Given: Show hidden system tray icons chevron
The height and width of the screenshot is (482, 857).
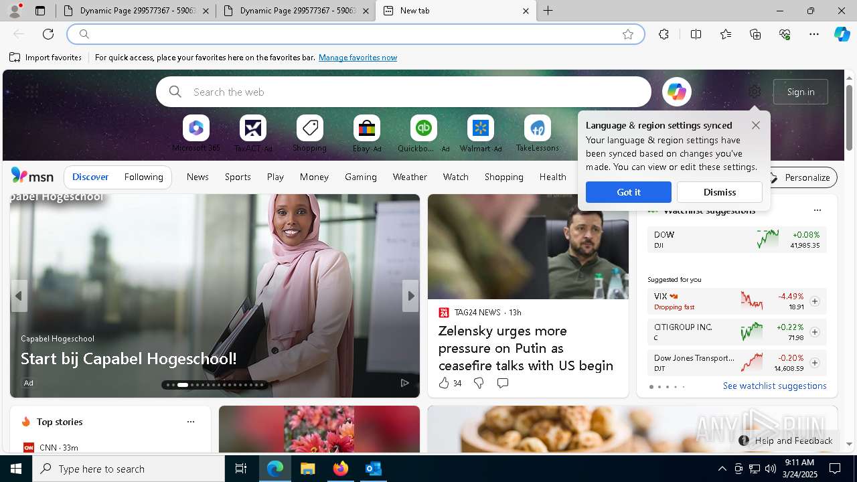Looking at the screenshot, I should (722, 469).
